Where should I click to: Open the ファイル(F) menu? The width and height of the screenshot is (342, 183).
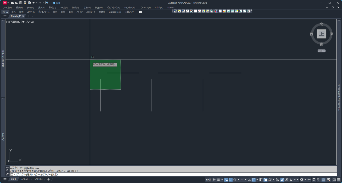[7, 7]
